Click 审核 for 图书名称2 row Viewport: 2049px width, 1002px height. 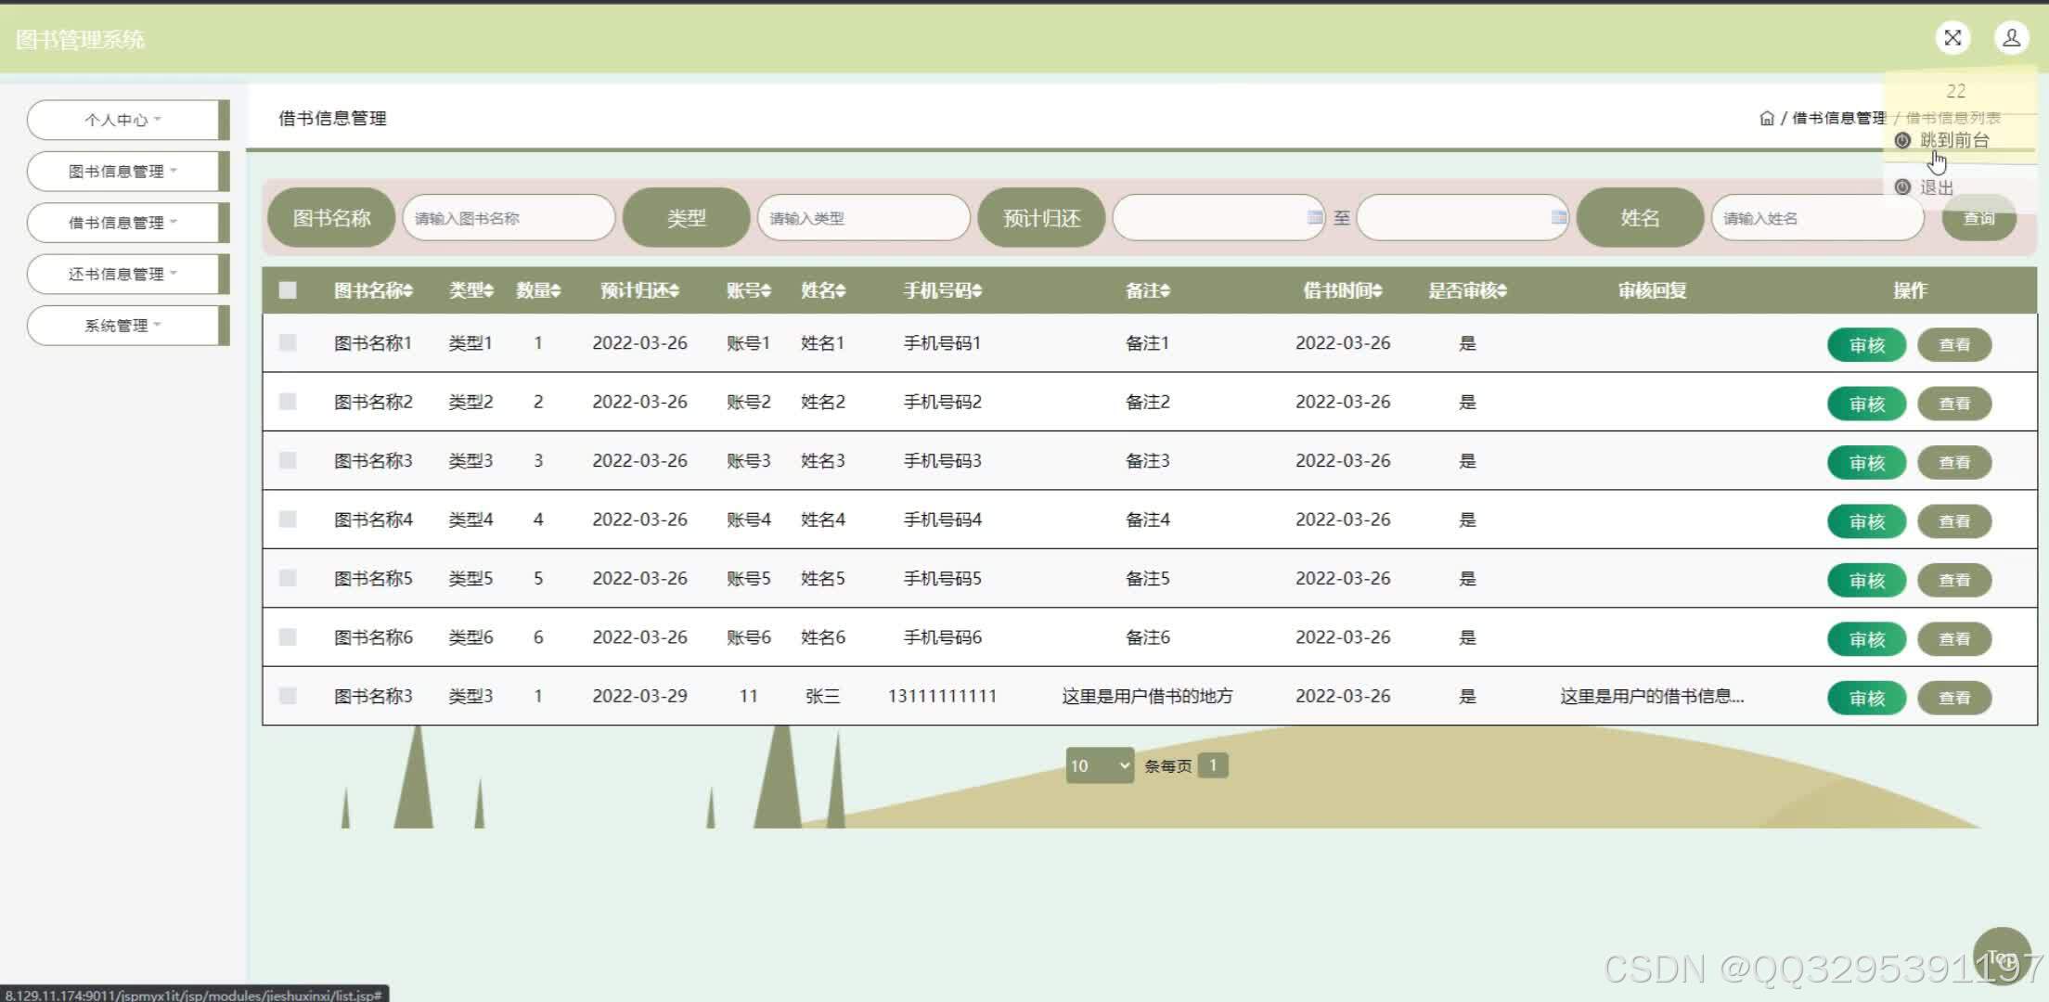(1866, 404)
